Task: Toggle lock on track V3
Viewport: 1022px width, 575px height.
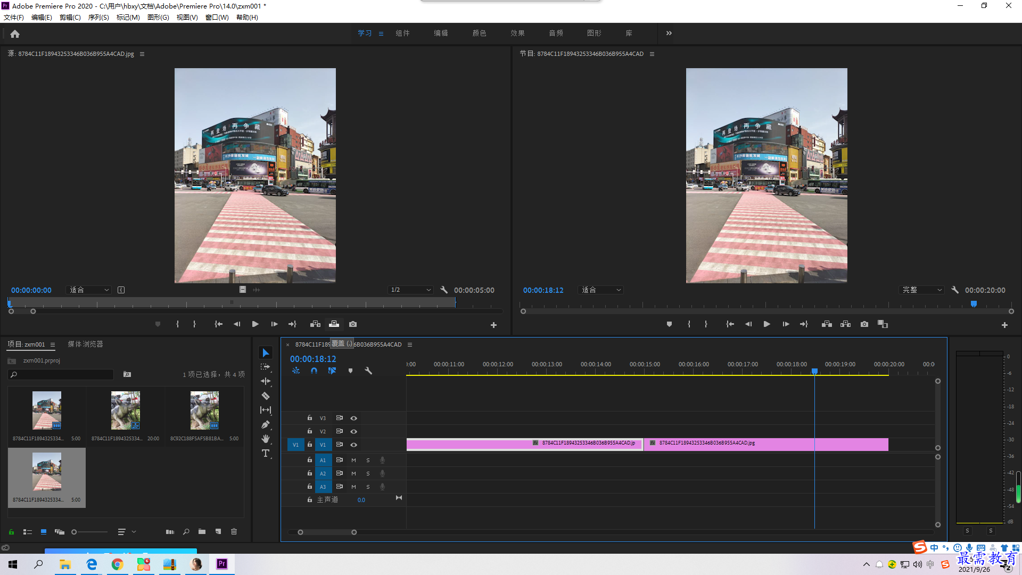Action: coord(309,418)
